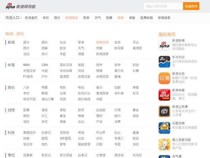Image resolution: width=210 pixels, height=158 pixels.
Task: Click the website name search field
Action: point(163,6)
